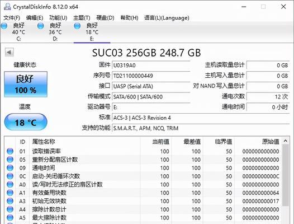
Task: Click raw value 000000000064
Action: tap(260, 193)
